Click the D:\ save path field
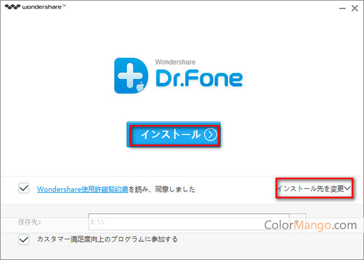 tap(188, 222)
